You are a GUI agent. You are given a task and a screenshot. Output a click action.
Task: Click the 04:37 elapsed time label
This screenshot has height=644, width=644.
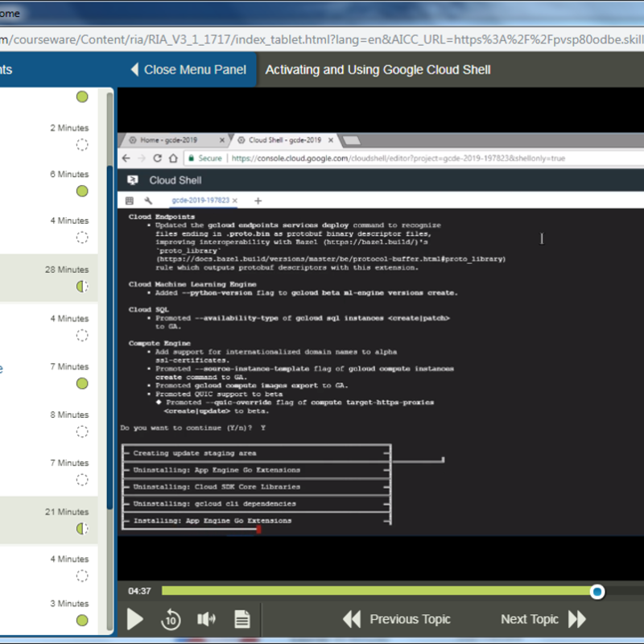(x=139, y=591)
